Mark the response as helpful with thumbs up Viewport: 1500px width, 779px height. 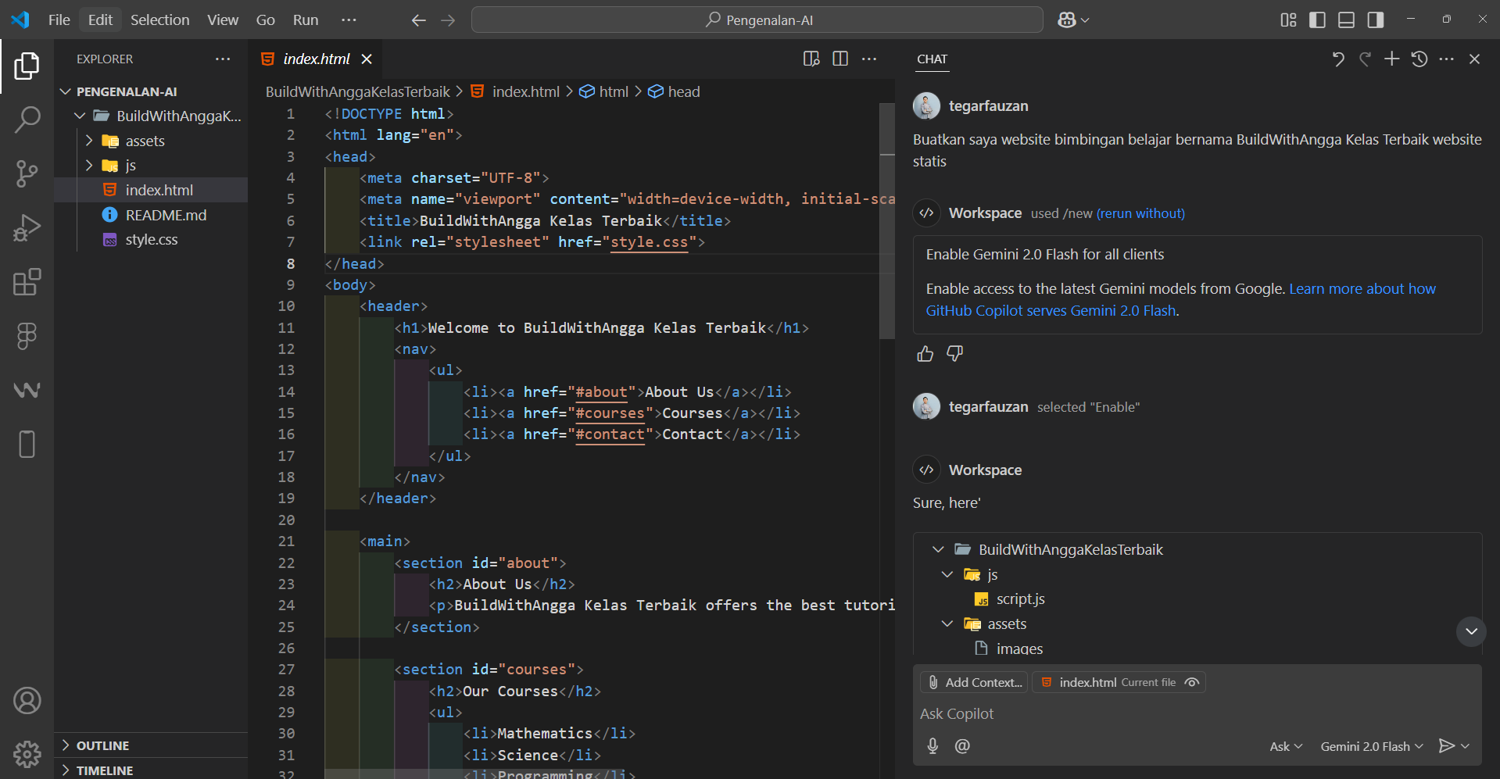pyautogui.click(x=925, y=354)
